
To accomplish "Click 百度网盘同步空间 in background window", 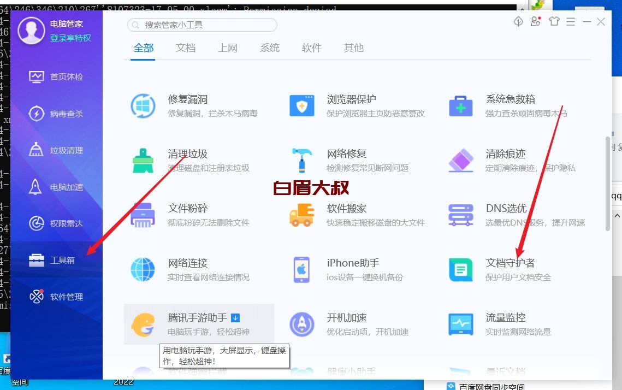I will point(492,386).
